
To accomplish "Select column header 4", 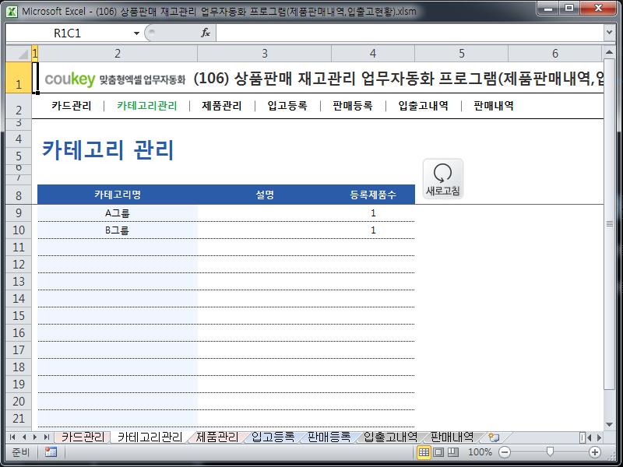I will [x=373, y=53].
